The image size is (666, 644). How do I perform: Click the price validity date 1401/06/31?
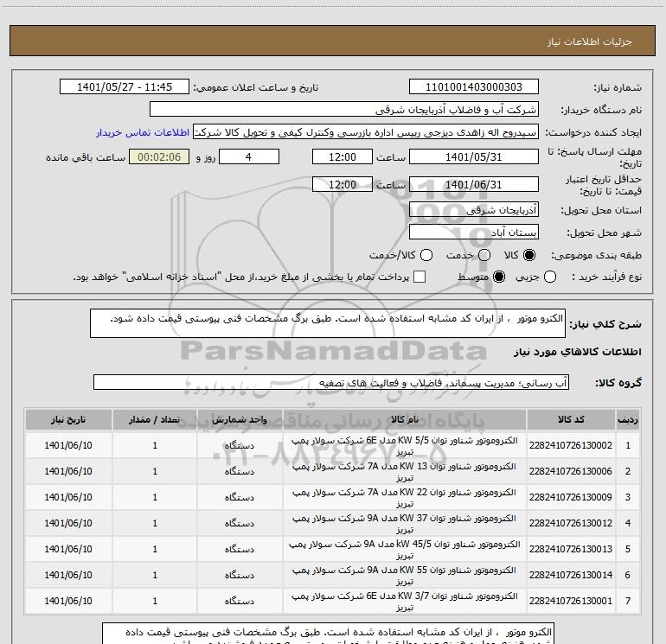coord(474,185)
